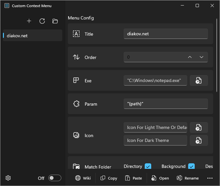Open the Wiki link

tap(83, 178)
